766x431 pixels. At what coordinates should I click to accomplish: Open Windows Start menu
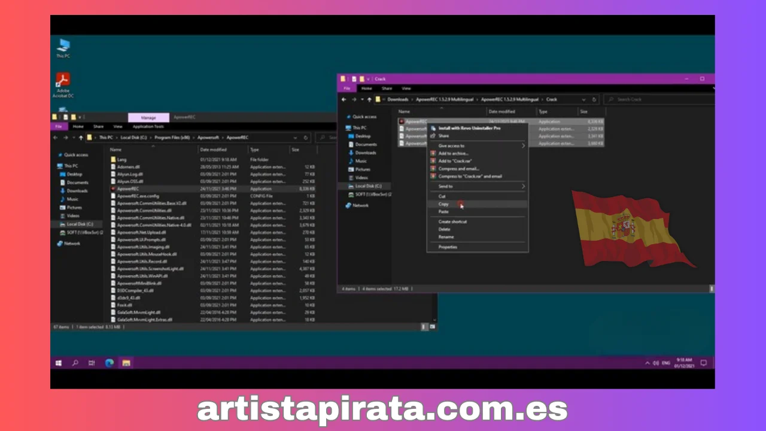tap(59, 363)
